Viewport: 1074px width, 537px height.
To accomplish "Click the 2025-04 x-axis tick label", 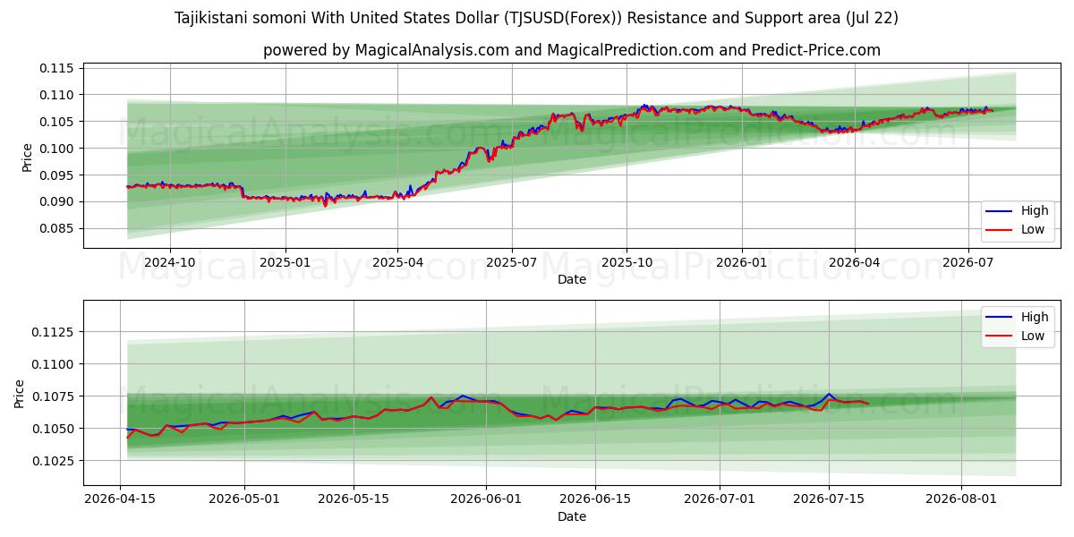I will point(397,263).
